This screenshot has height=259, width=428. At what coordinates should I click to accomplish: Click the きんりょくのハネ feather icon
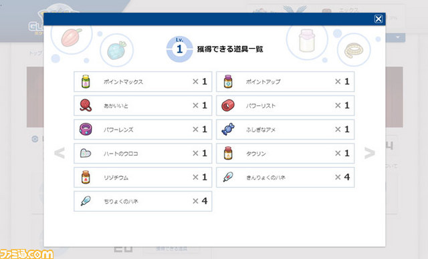[228, 177]
